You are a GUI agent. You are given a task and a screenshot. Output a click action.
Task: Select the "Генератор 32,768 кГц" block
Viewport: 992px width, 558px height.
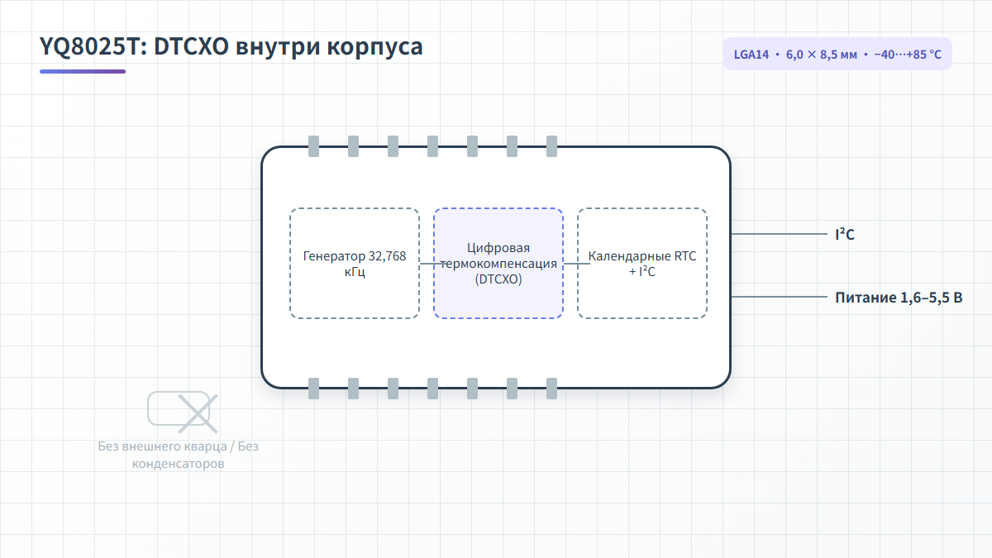355,263
